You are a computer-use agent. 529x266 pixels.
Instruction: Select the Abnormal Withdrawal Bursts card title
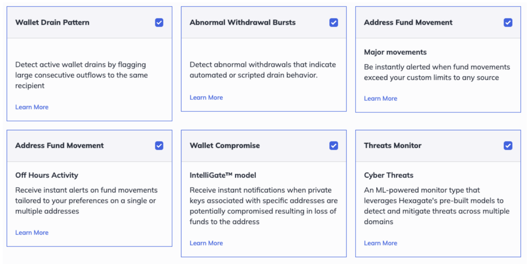pos(243,23)
